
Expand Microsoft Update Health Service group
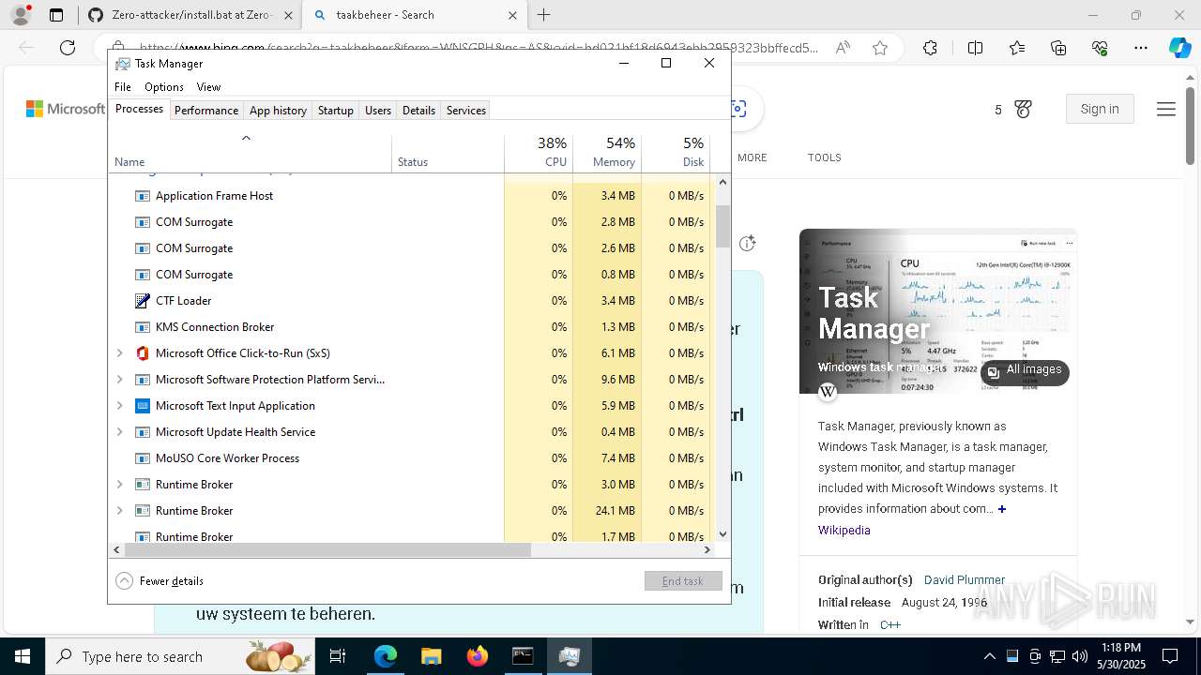click(x=119, y=432)
